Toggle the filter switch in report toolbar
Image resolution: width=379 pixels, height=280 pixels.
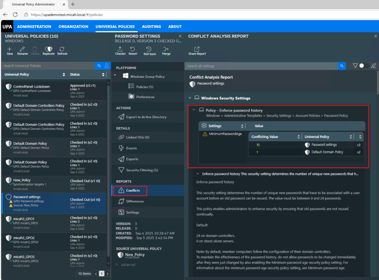point(364,66)
